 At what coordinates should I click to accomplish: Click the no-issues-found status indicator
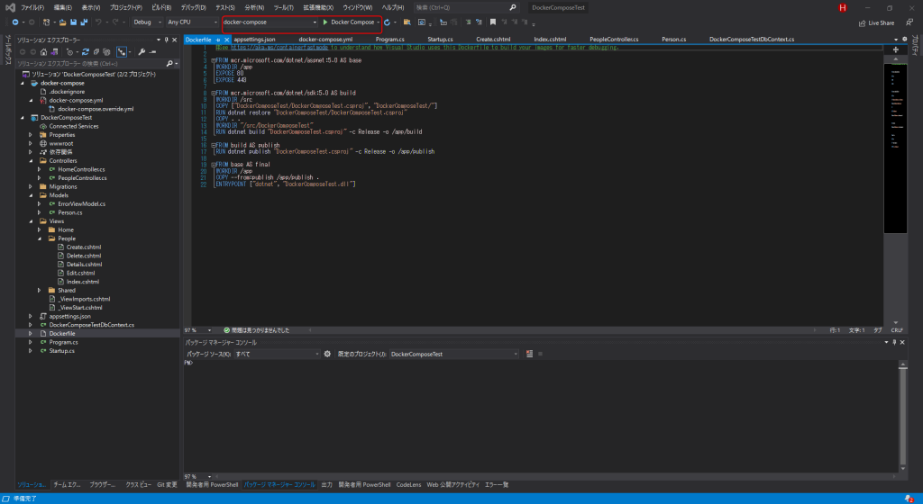[x=256, y=330]
